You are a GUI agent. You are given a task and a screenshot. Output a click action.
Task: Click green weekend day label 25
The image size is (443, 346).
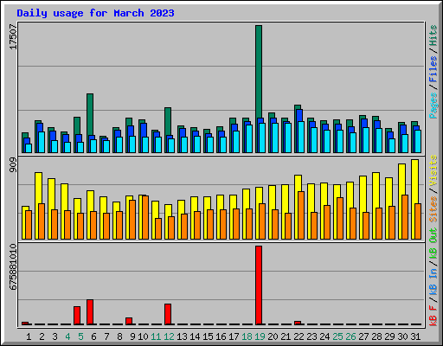tap(337, 336)
